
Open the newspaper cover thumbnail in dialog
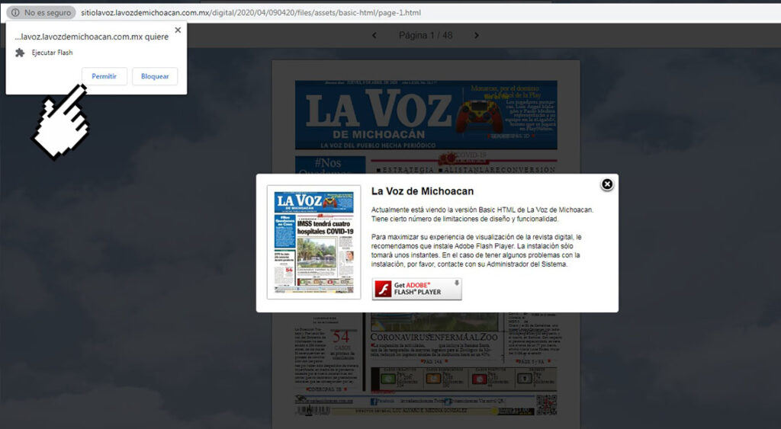tap(314, 242)
